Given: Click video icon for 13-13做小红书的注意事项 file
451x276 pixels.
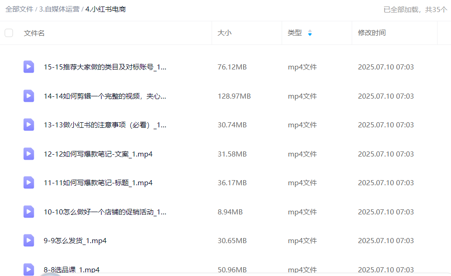Looking at the screenshot, I should point(29,125).
